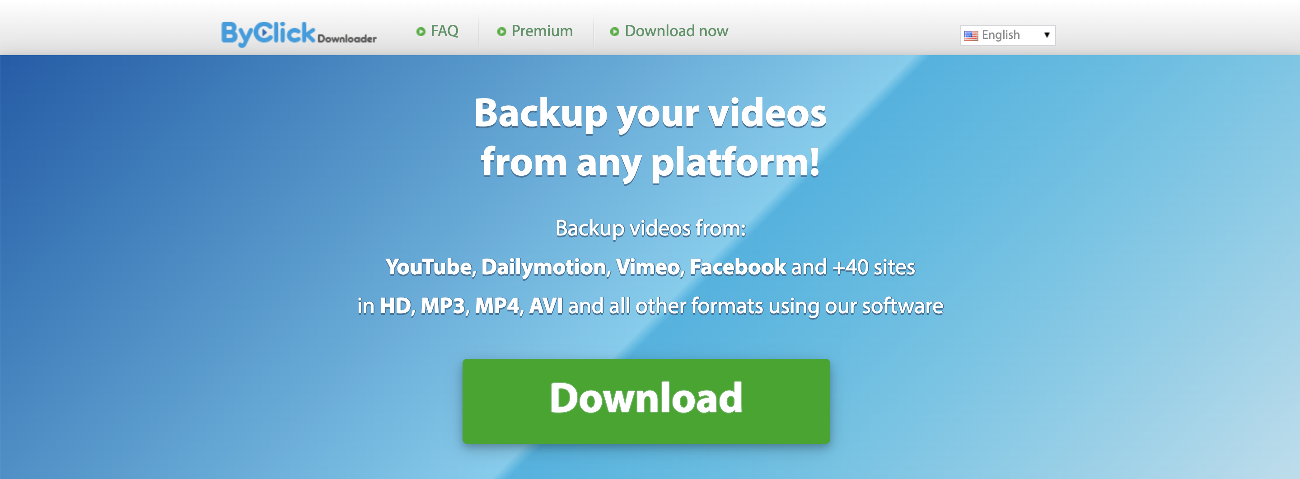The height and width of the screenshot is (479, 1300).
Task: Expand the language list with the black arrow
Action: click(x=1047, y=35)
